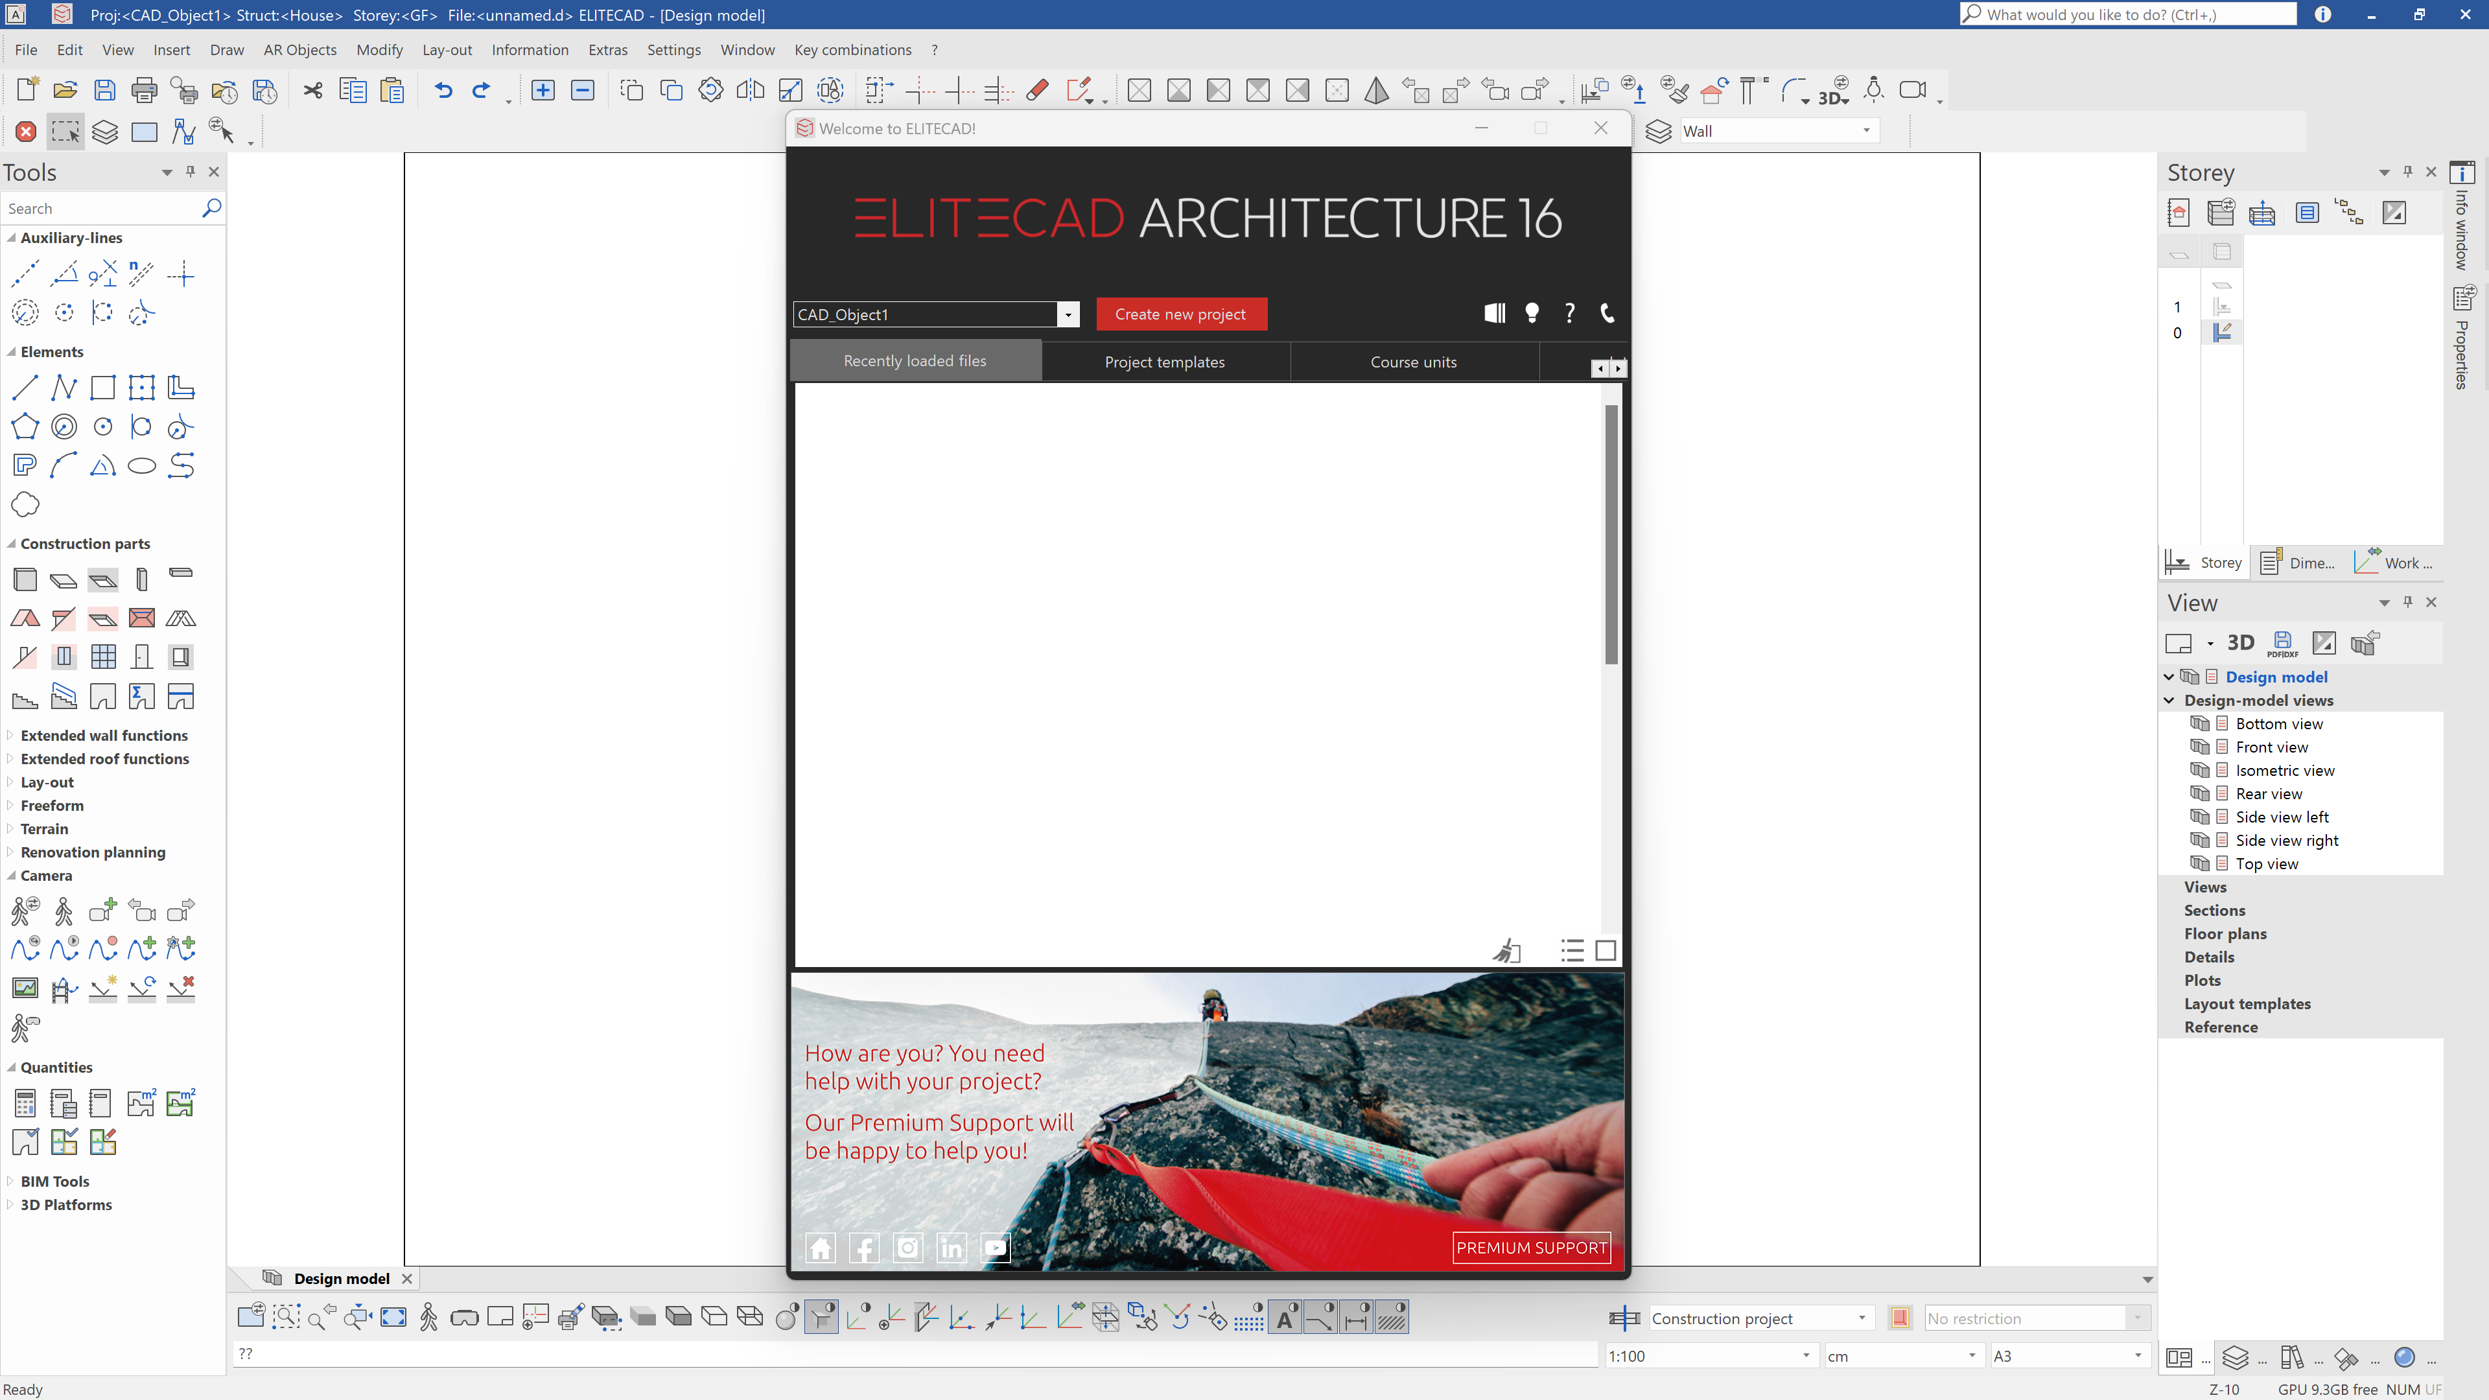2489x1400 pixels.
Task: Select the Polyline tool in Elements
Action: pyautogui.click(x=64, y=388)
